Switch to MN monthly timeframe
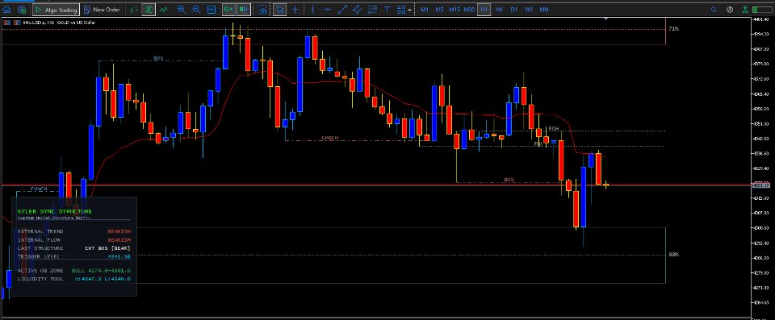This screenshot has width=775, height=320. pos(543,10)
